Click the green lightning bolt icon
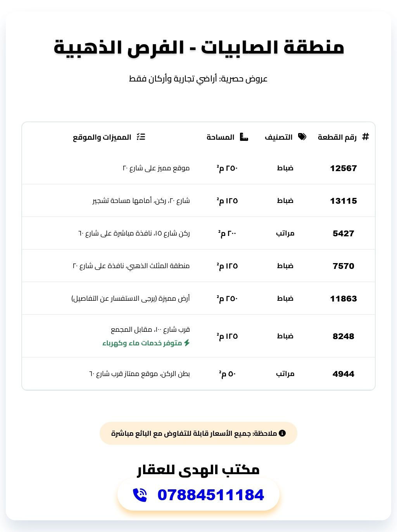This screenshot has height=532, width=397. 187,343
